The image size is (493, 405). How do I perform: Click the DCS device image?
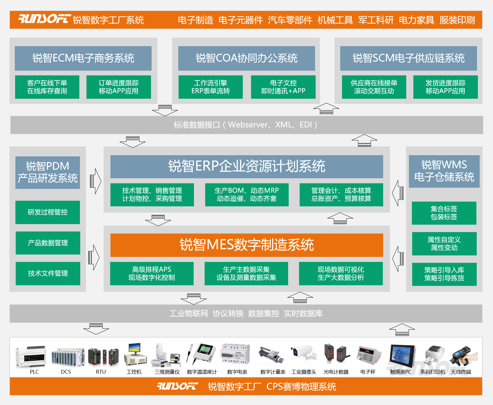coord(68,357)
